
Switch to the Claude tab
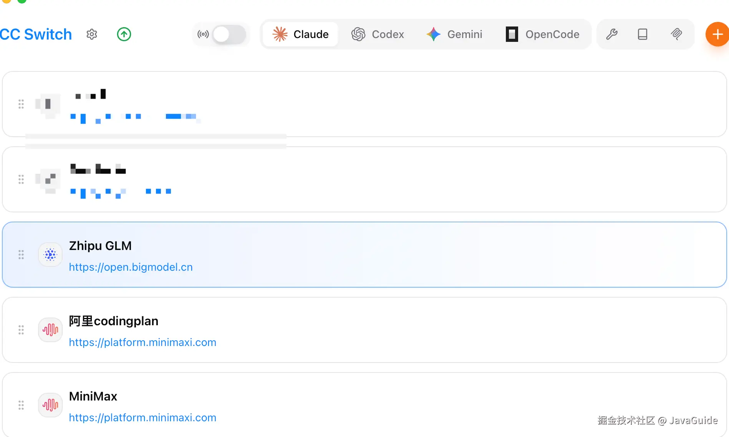pos(300,35)
